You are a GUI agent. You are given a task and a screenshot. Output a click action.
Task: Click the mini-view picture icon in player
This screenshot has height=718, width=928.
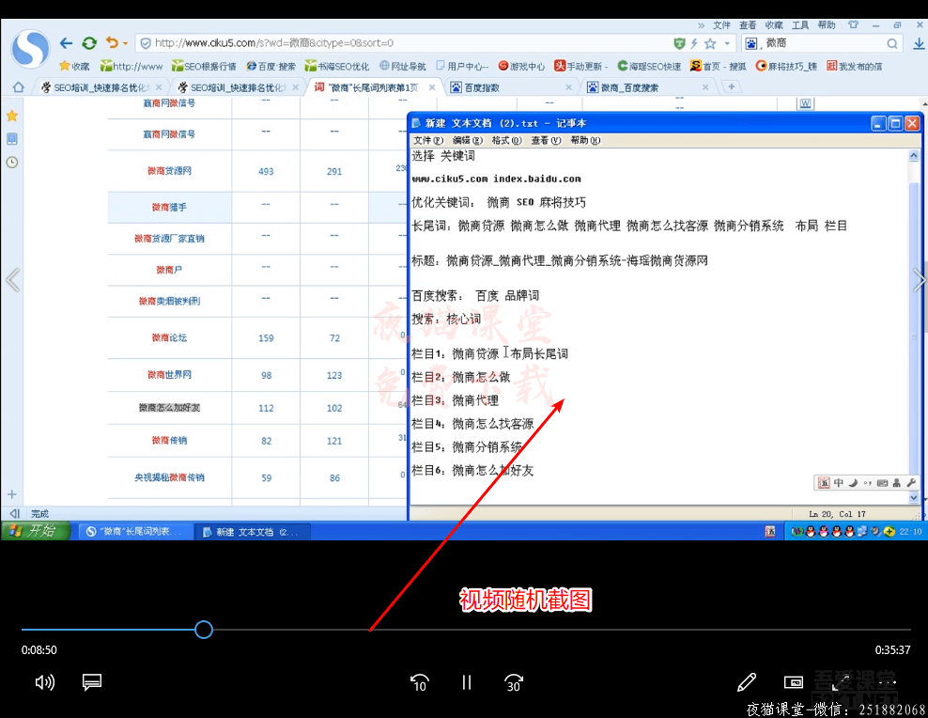click(x=793, y=682)
